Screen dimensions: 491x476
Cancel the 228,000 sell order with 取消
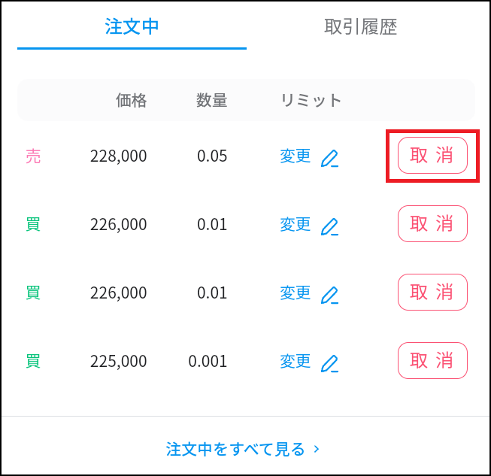coord(432,156)
